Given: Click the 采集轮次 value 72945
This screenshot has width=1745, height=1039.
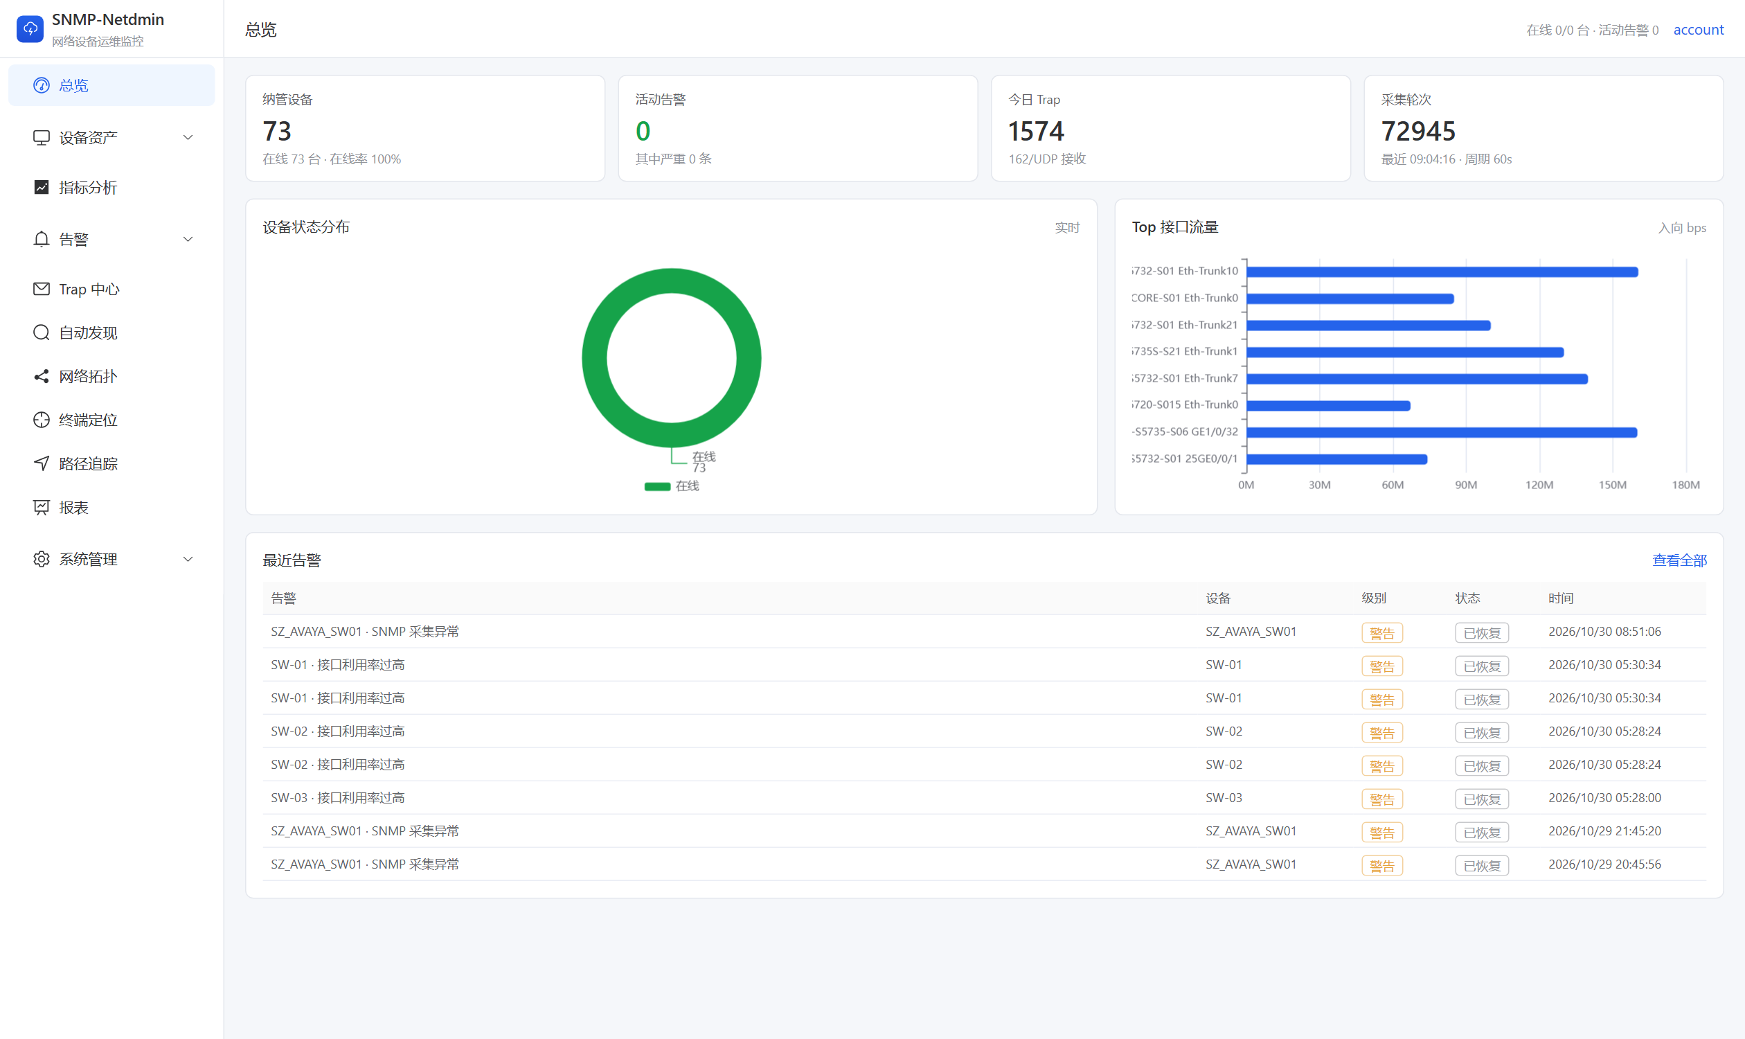Looking at the screenshot, I should 1417,131.
